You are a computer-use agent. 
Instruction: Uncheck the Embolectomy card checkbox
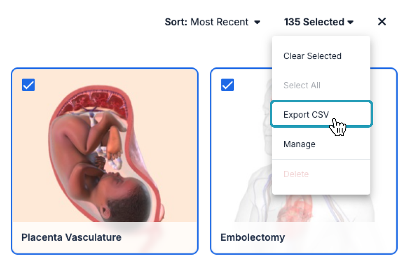pyautogui.click(x=227, y=85)
